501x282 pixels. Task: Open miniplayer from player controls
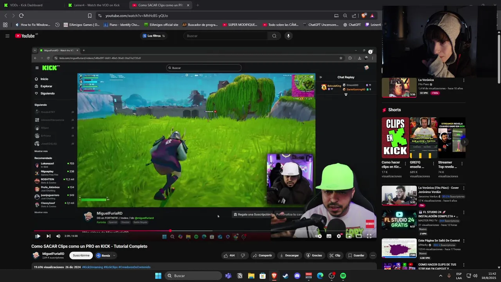pos(349,236)
